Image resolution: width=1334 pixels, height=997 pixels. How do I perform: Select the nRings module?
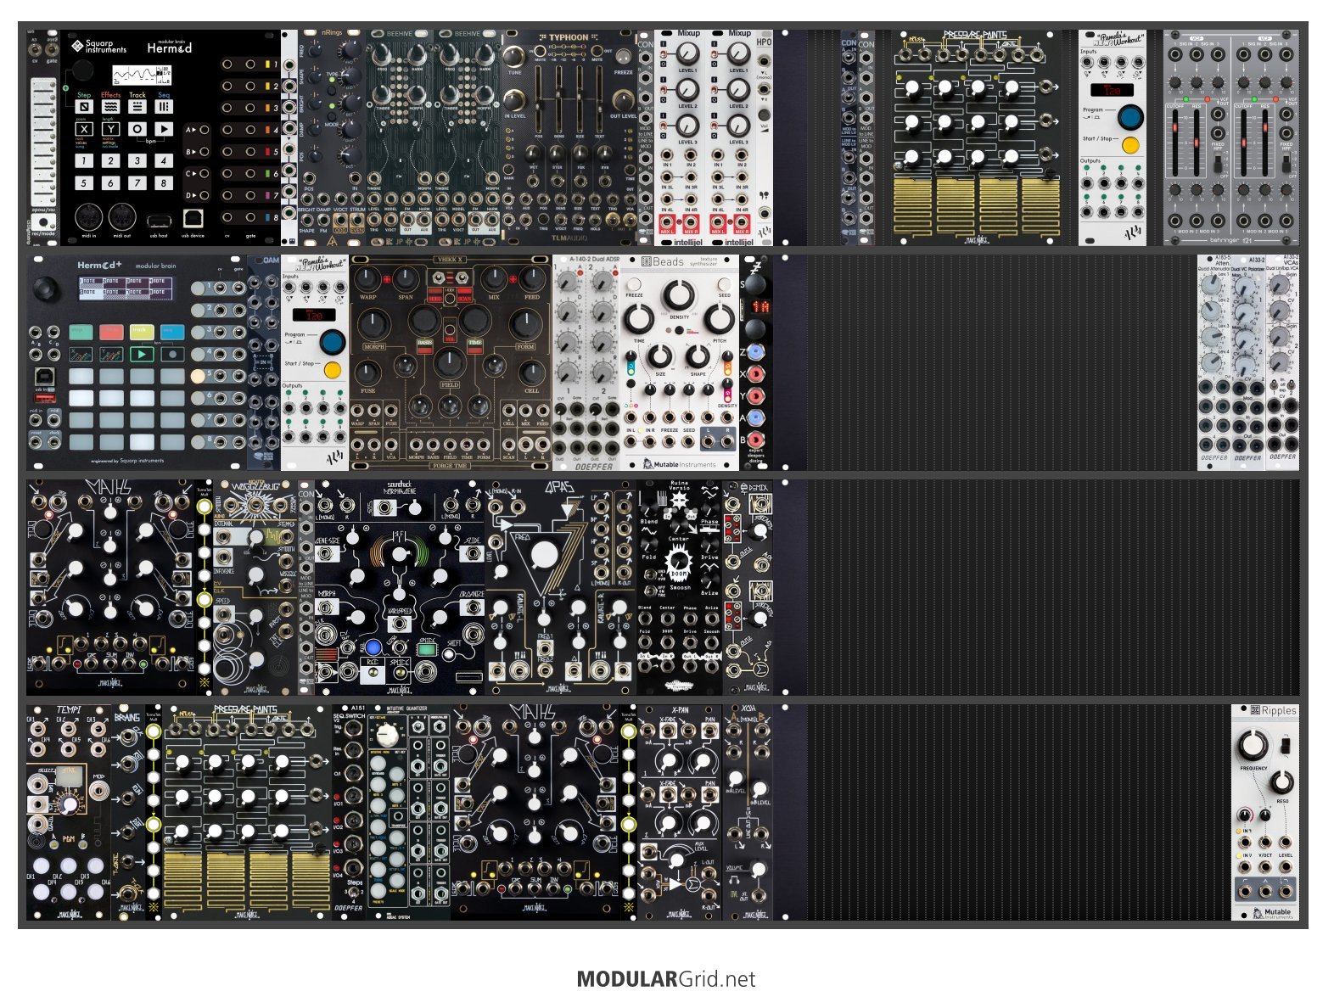(x=332, y=138)
